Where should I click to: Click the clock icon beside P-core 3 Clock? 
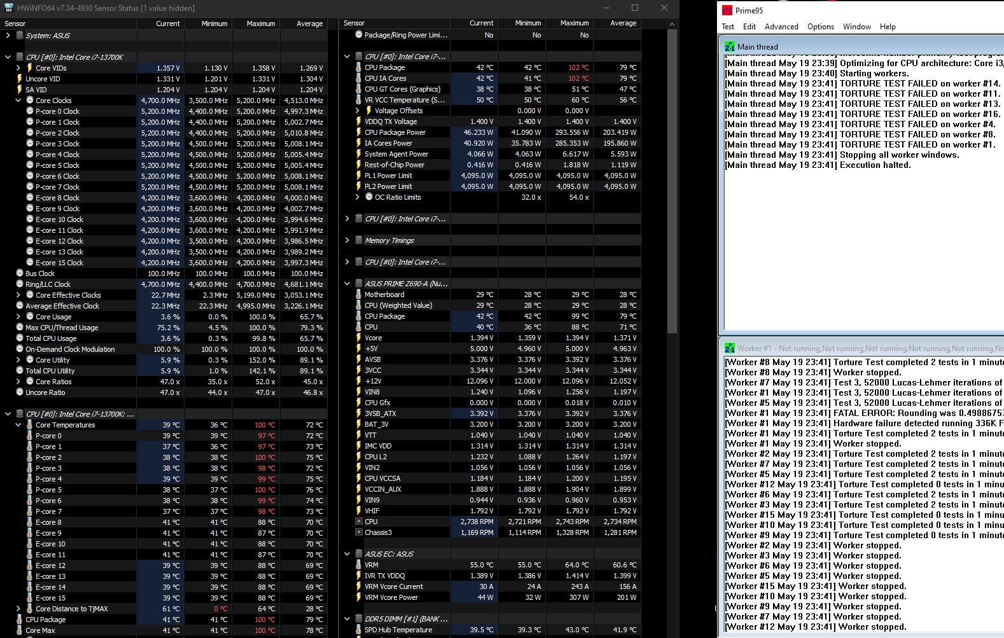(x=30, y=144)
